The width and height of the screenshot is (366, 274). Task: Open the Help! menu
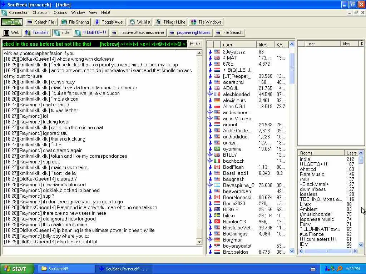click(x=105, y=12)
